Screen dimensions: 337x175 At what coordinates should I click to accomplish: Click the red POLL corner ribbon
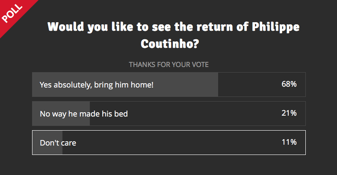pos(12,13)
